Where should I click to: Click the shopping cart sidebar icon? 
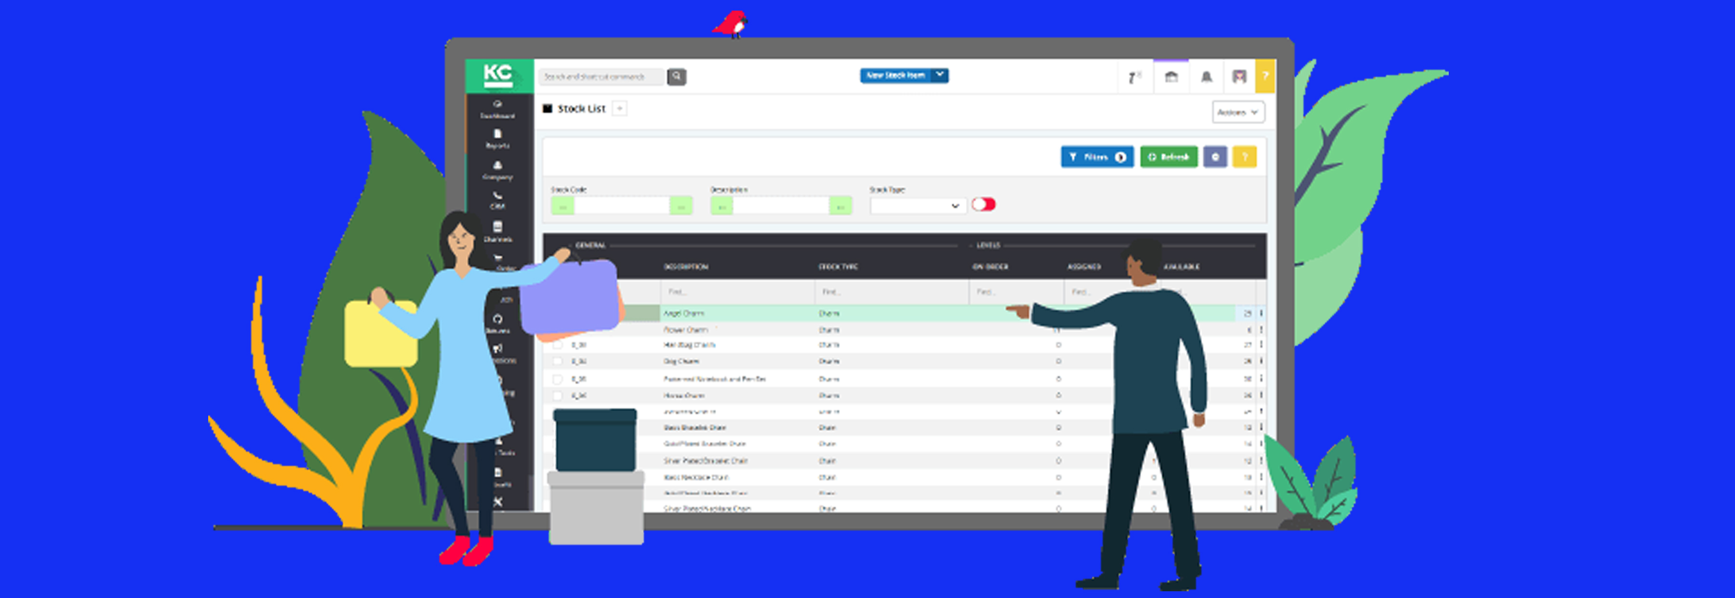[x=498, y=257]
